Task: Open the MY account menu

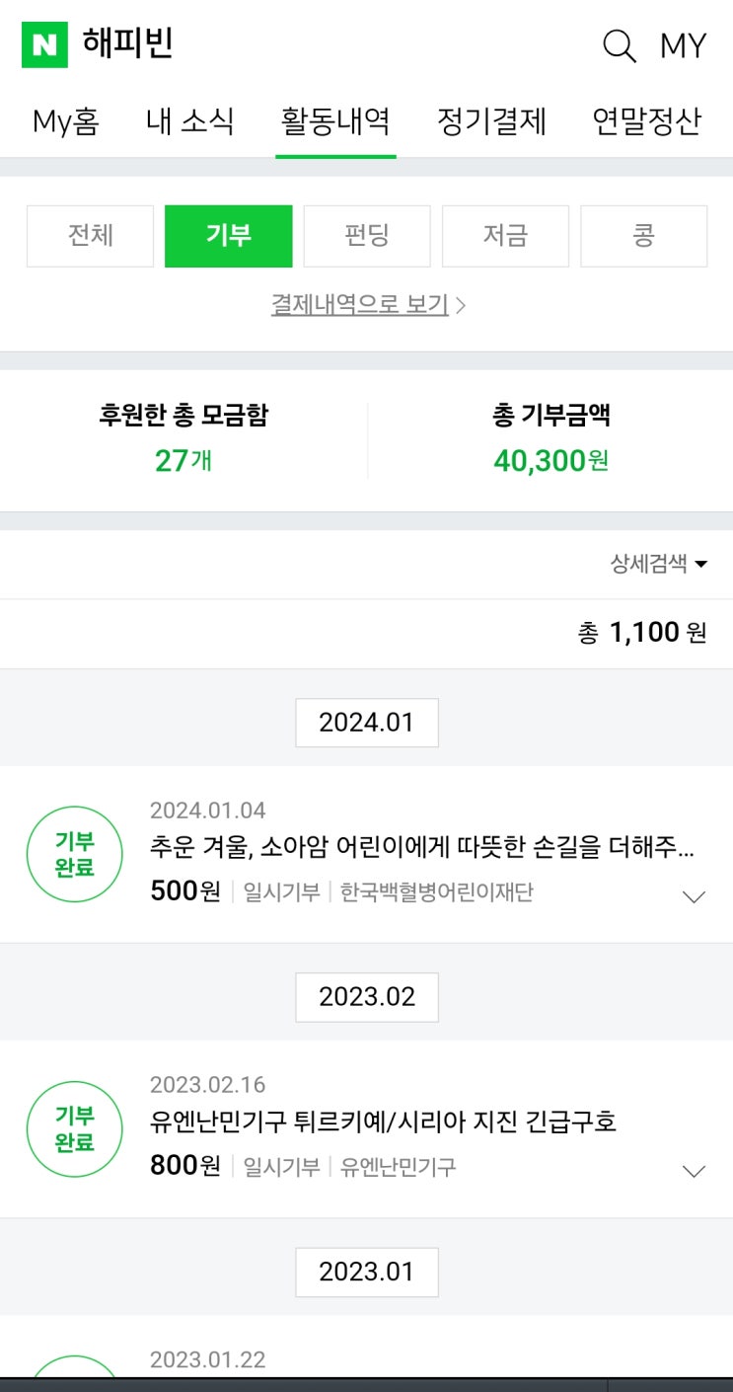Action: [x=683, y=45]
